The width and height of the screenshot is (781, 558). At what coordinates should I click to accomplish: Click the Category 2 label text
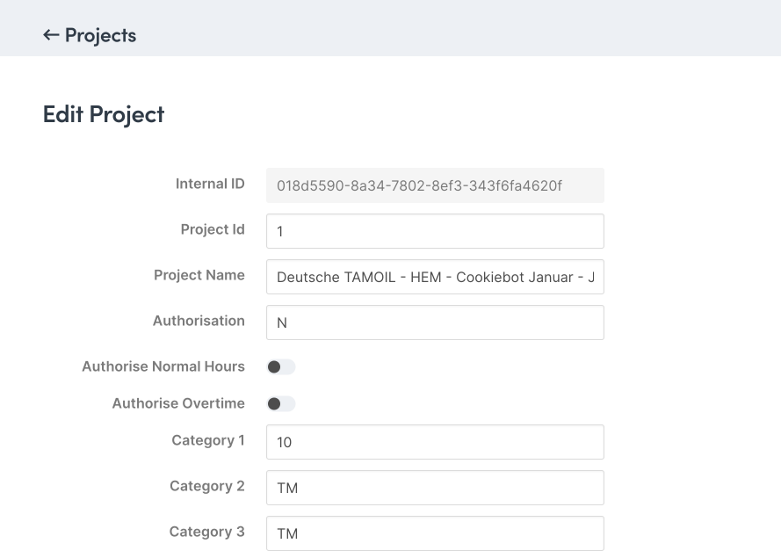point(207,486)
